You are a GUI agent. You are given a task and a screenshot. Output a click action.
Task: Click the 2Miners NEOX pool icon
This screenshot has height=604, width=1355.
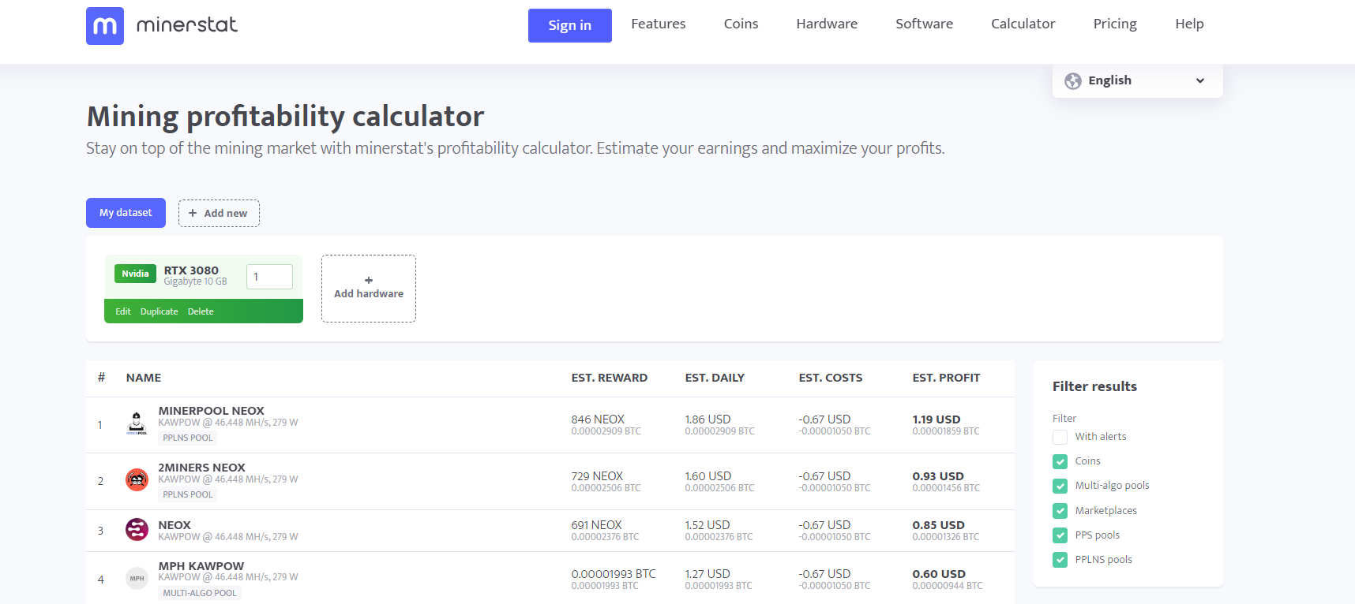tap(137, 479)
